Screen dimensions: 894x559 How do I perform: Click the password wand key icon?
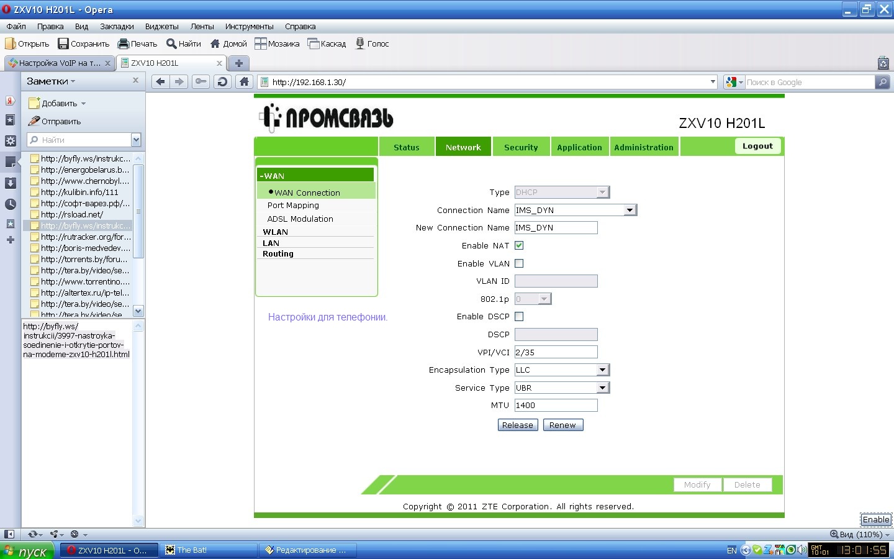201,82
